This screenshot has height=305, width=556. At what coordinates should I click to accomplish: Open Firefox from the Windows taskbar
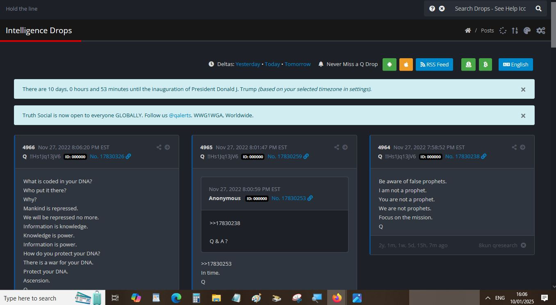pos(337,298)
